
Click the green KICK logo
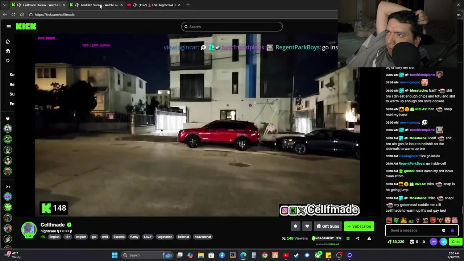pos(26,26)
